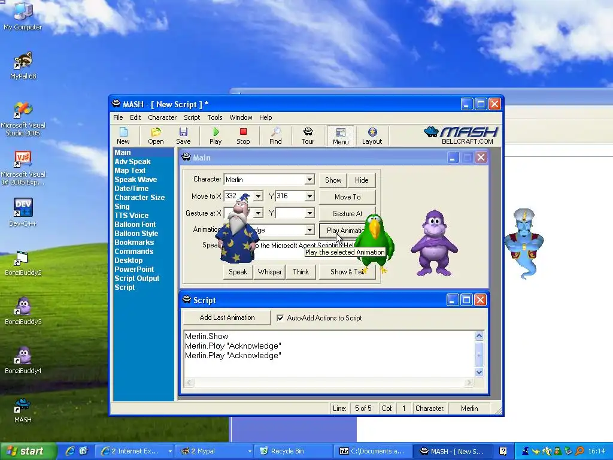Open the Tools menu
Image resolution: width=613 pixels, height=460 pixels.
215,117
